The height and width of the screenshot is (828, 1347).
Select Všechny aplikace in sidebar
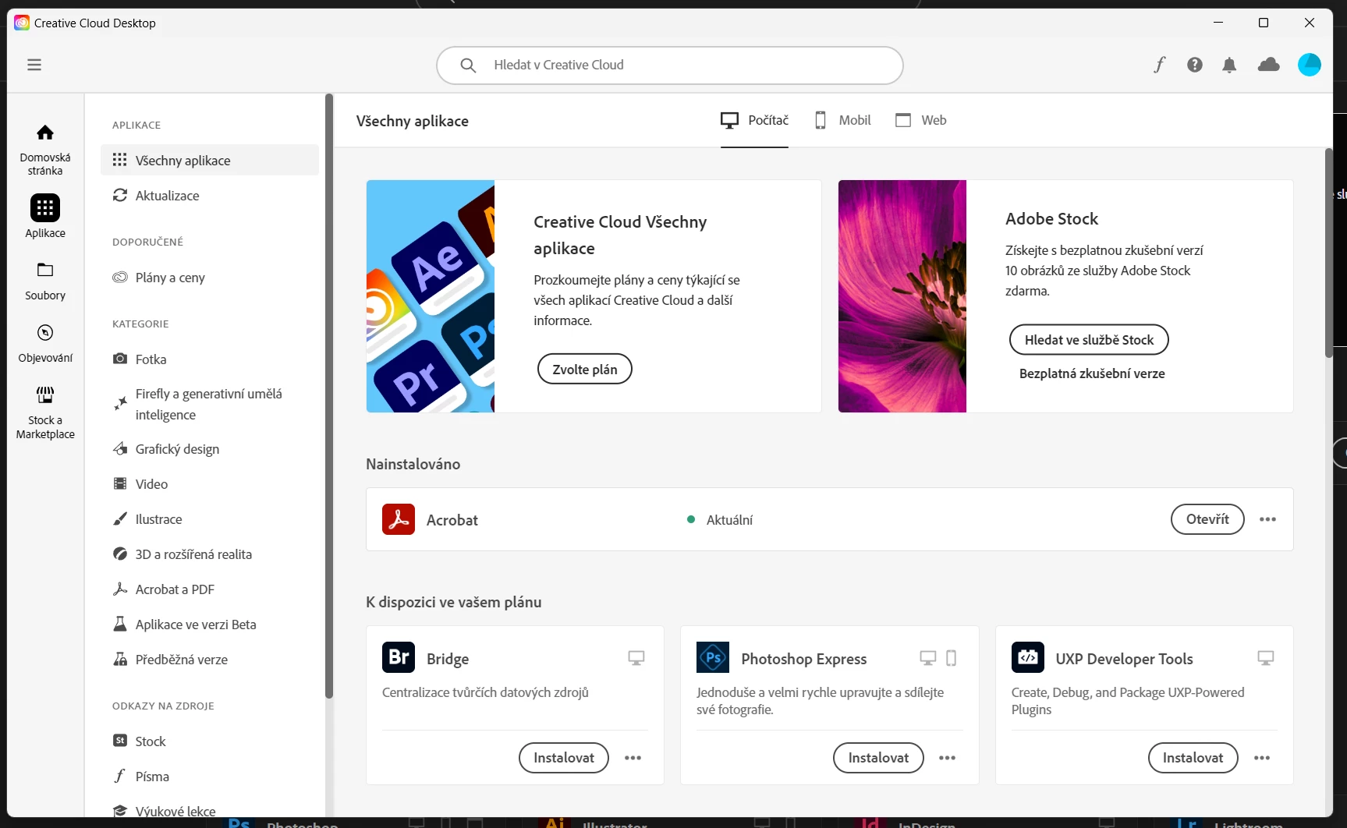(210, 160)
